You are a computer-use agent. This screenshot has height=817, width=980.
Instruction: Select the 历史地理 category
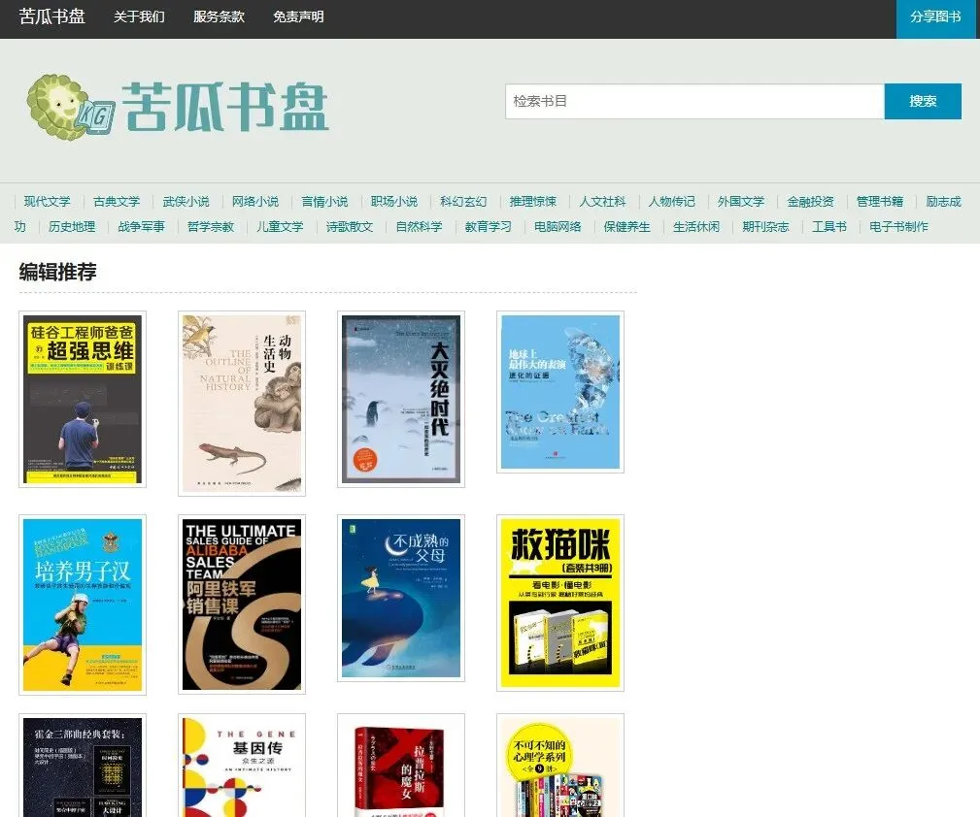tap(72, 226)
